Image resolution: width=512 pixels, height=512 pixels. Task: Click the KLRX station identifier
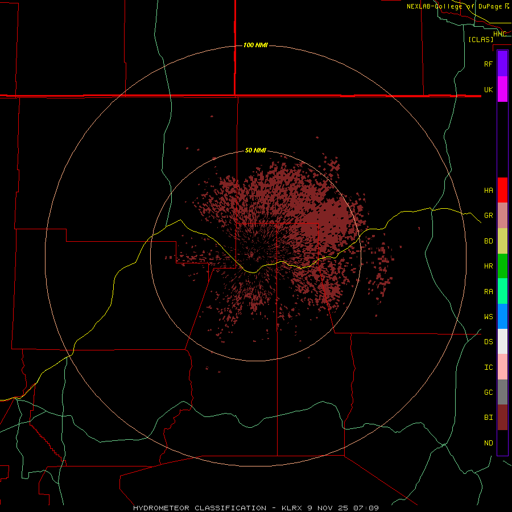pos(292,508)
